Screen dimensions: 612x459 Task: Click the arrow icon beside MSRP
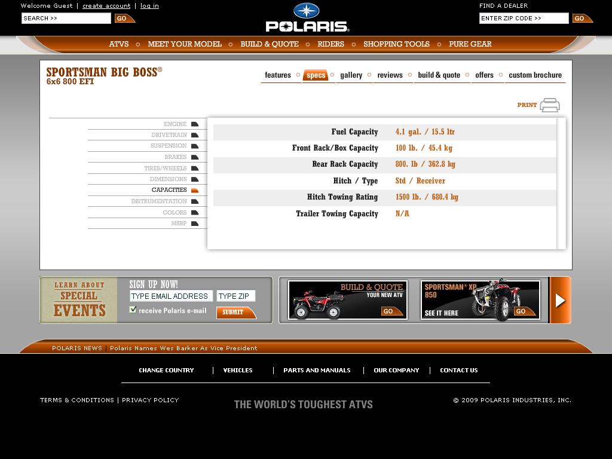pos(195,224)
